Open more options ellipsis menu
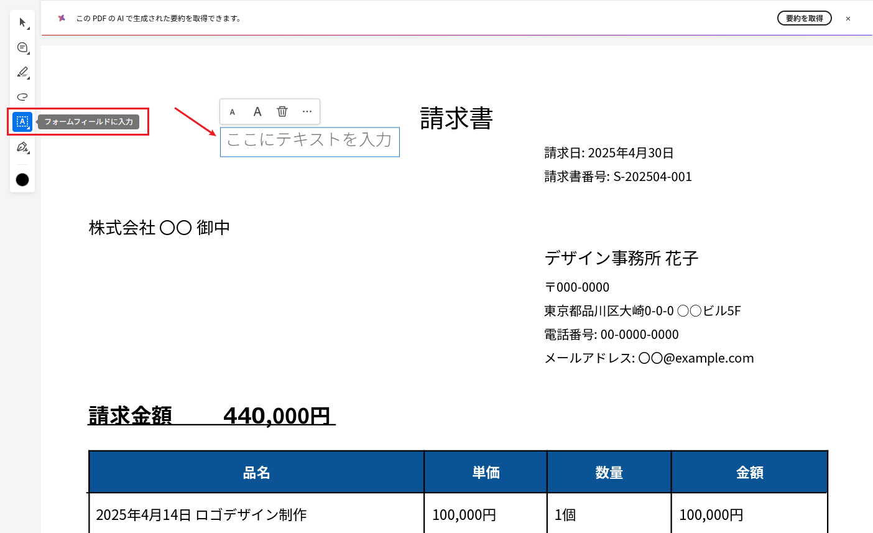Viewport: 873px width, 533px height. coord(307,111)
